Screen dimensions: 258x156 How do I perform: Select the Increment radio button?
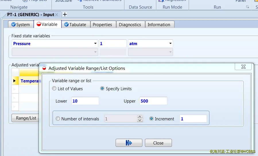pyautogui.click(x=152, y=119)
